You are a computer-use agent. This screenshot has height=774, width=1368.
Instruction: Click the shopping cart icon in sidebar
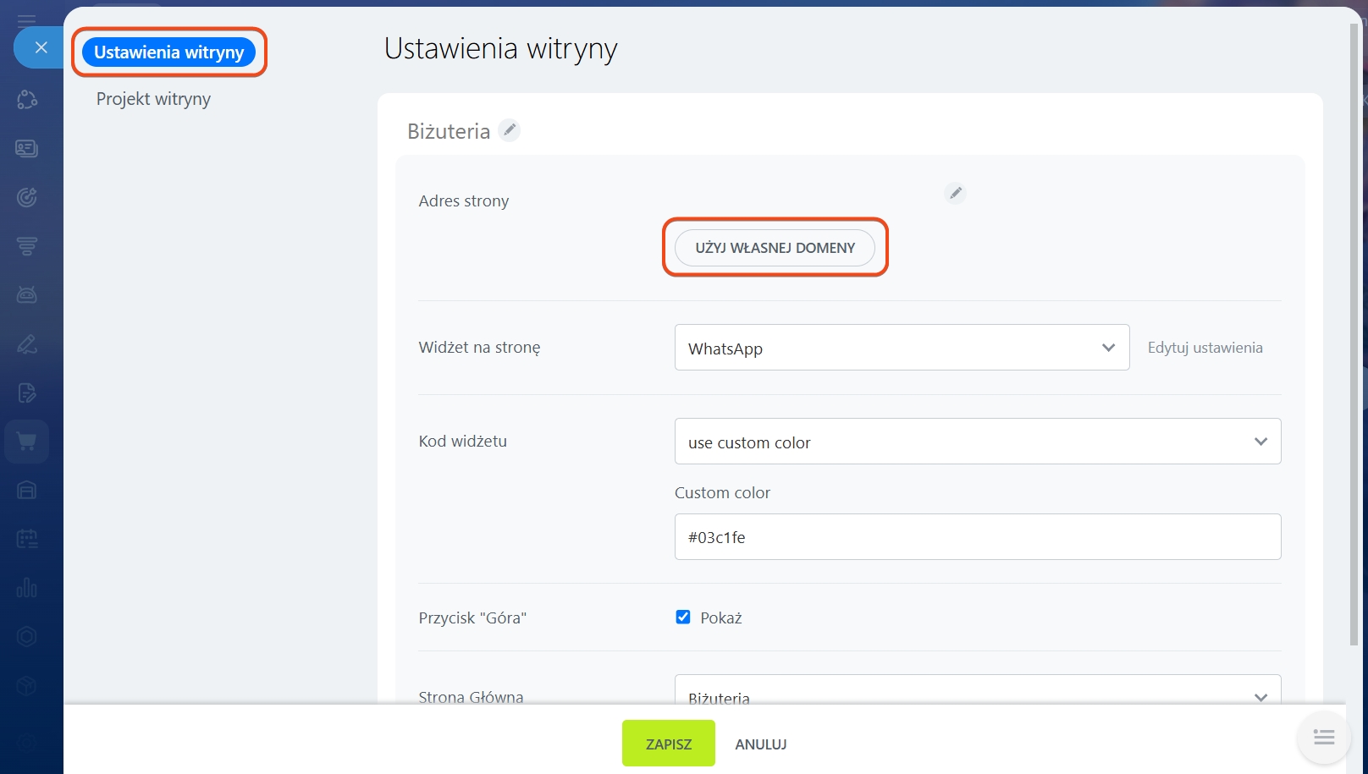(x=26, y=442)
